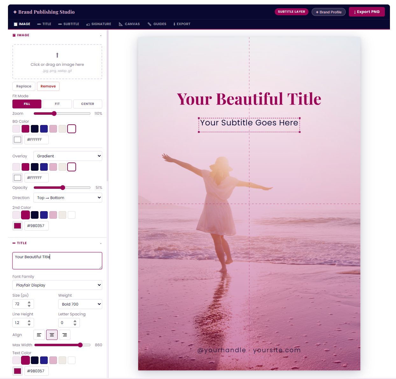Set Fit Mode to FILL

click(27, 104)
